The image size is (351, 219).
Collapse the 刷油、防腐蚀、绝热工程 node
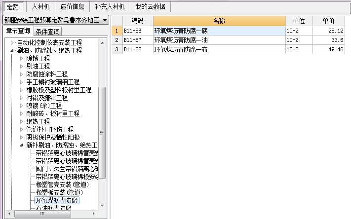pyautogui.click(x=12, y=50)
